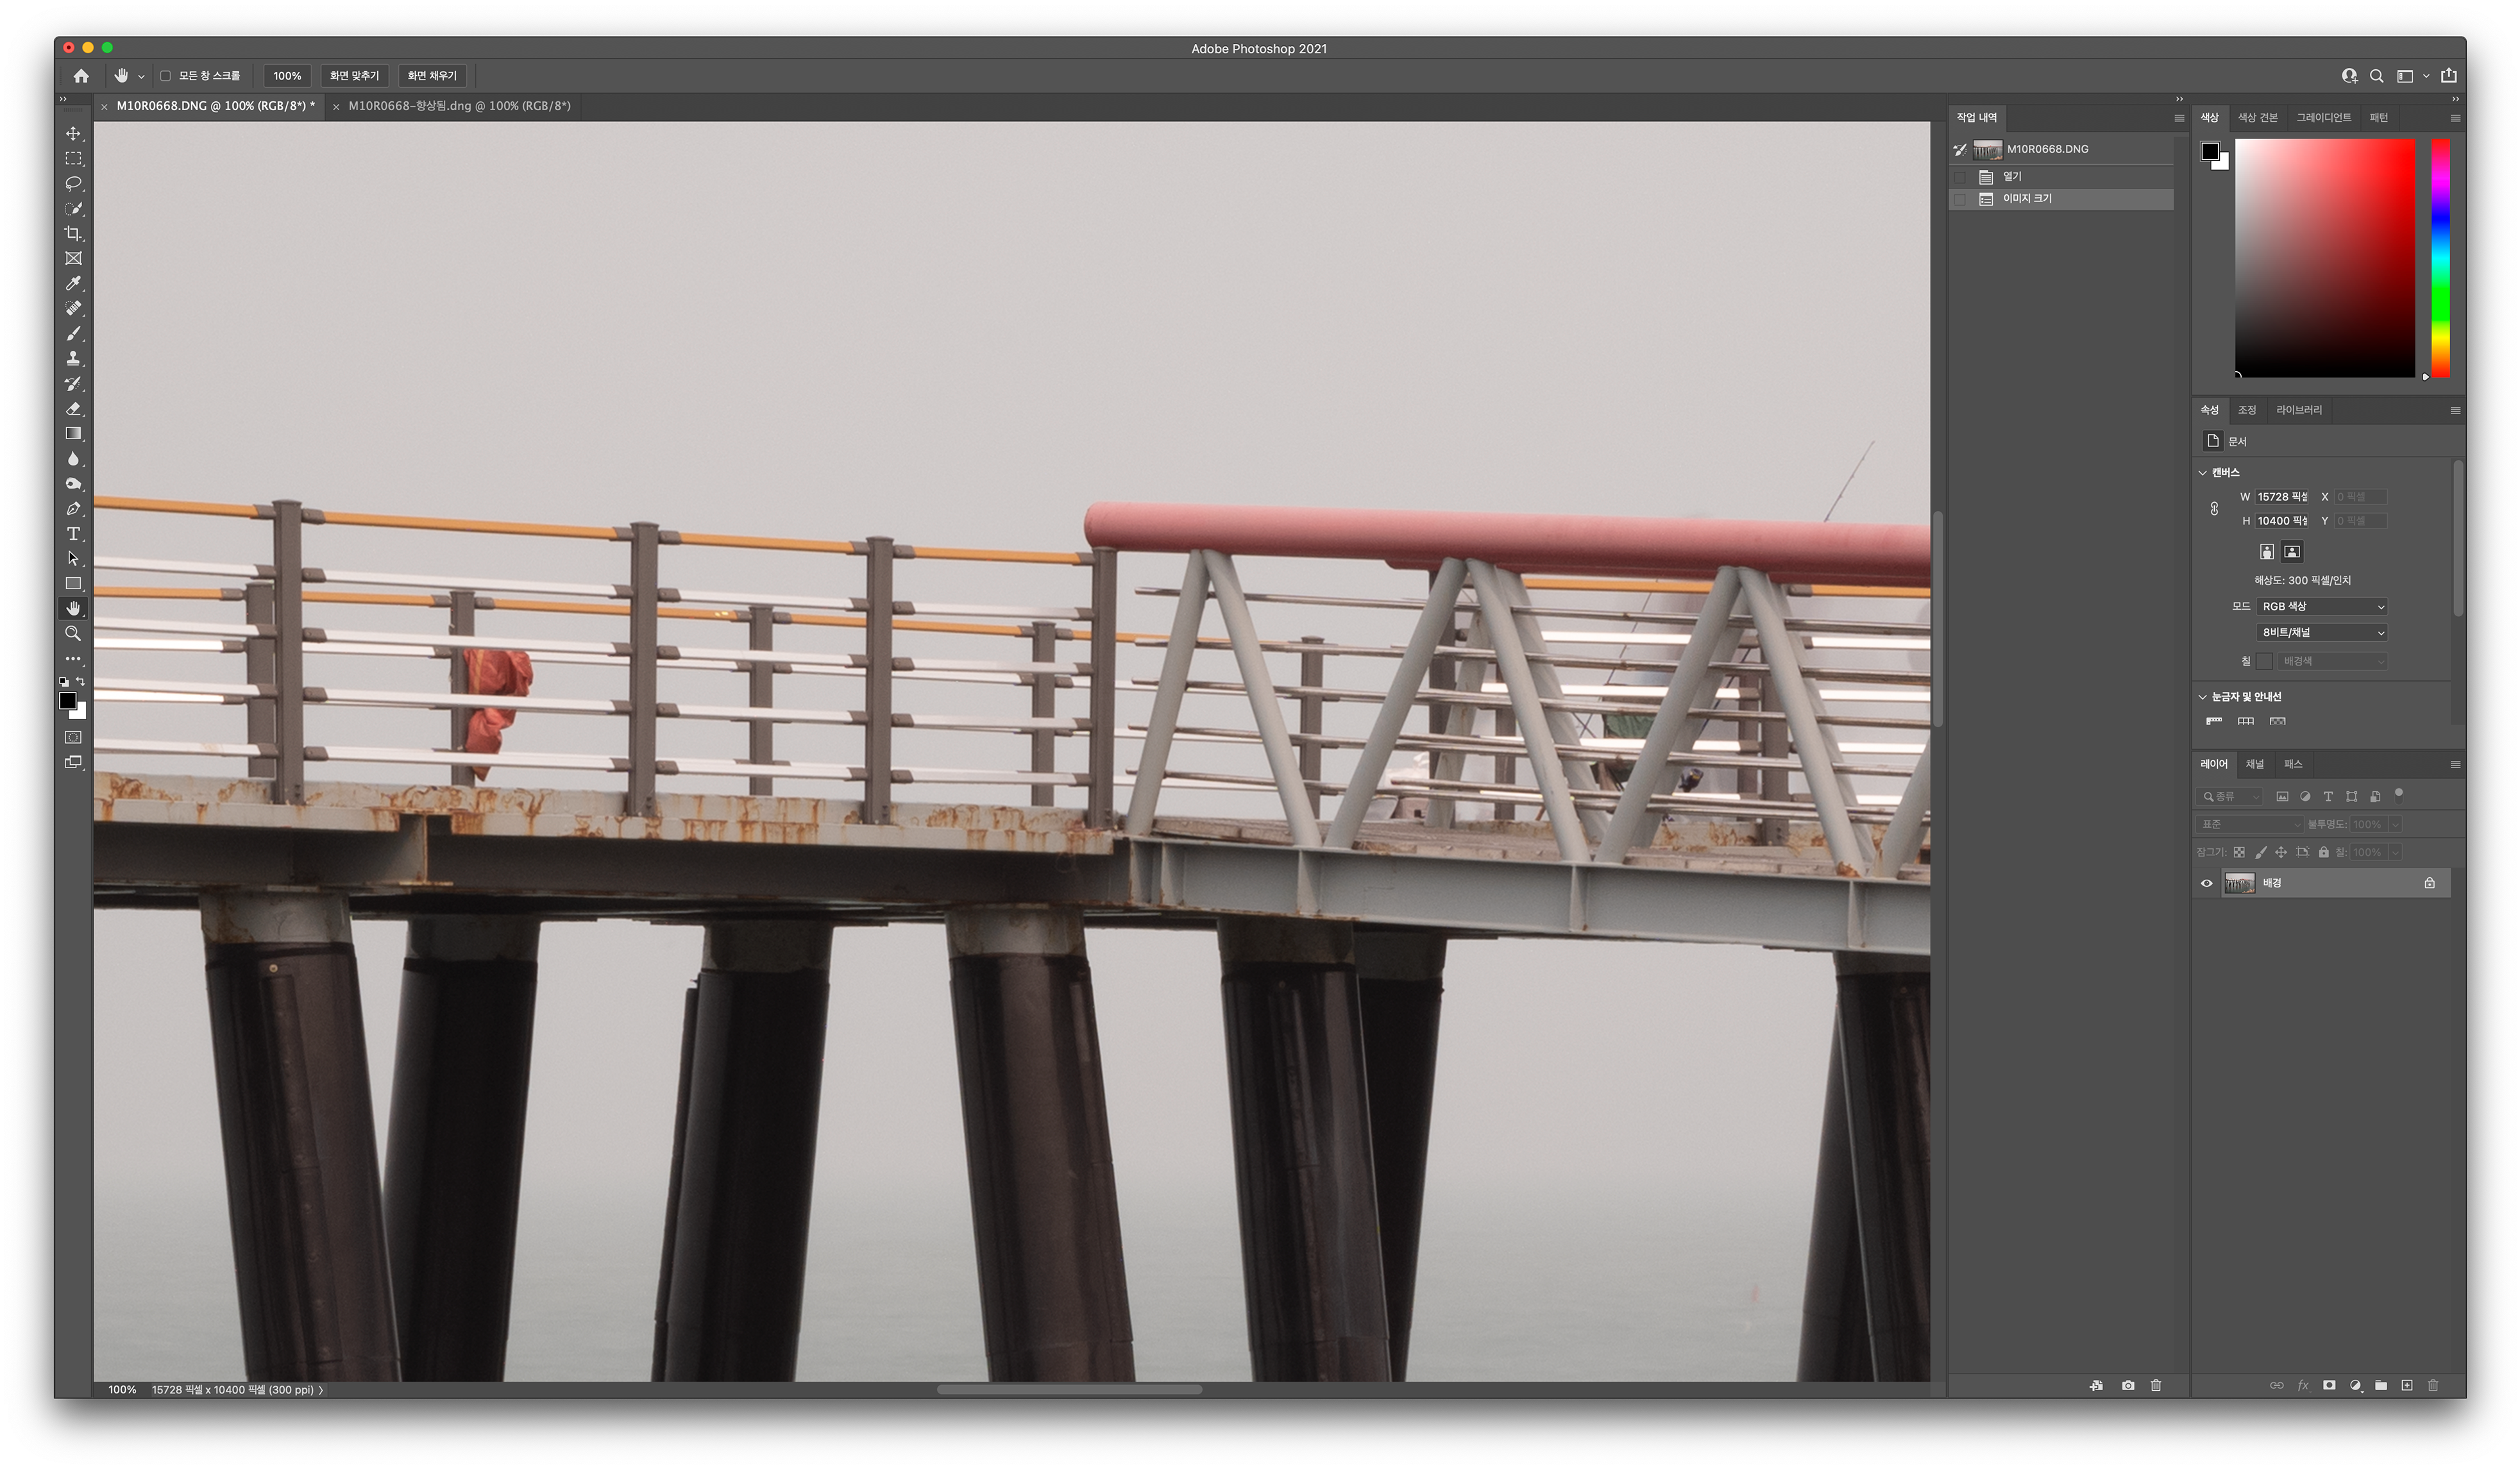The width and height of the screenshot is (2520, 1469).
Task: Open the RGB 색상 mode dropdown
Action: pyautogui.click(x=2322, y=606)
